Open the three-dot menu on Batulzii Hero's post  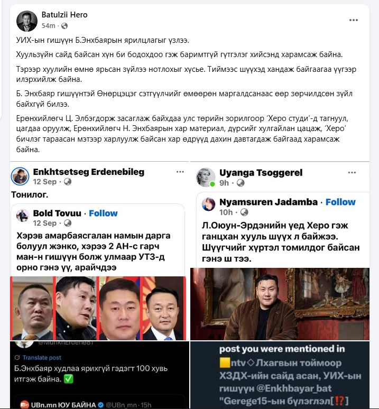pos(354,20)
